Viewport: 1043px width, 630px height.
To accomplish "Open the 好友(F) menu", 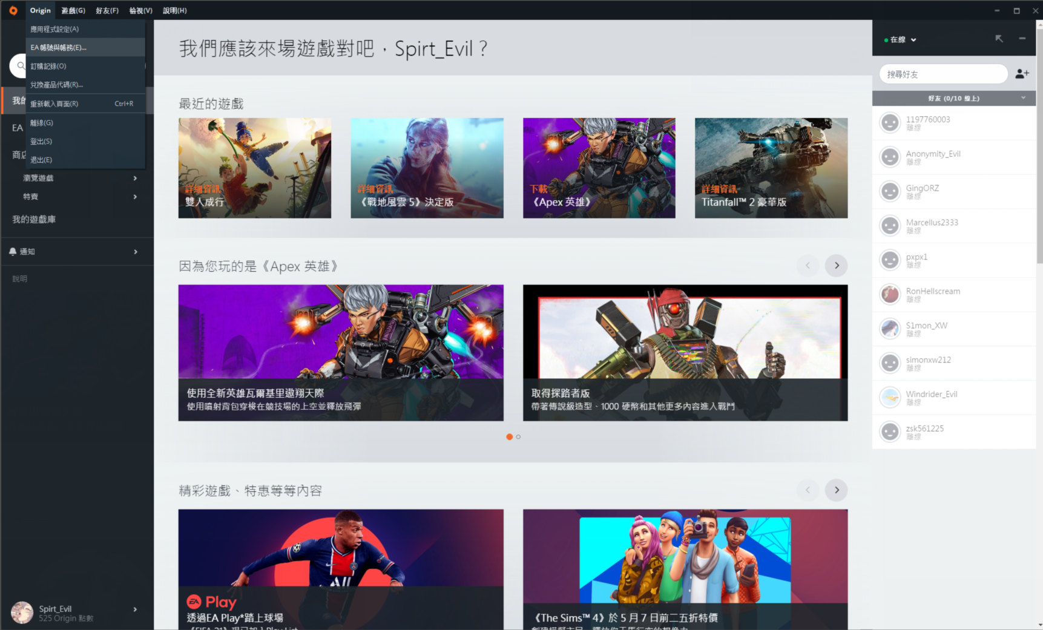I will coord(107,10).
